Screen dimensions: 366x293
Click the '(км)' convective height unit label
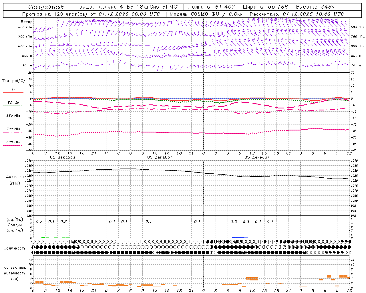tap(15, 279)
